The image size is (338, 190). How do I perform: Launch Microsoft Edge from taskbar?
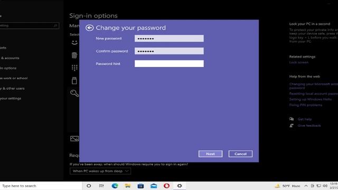click(x=115, y=186)
